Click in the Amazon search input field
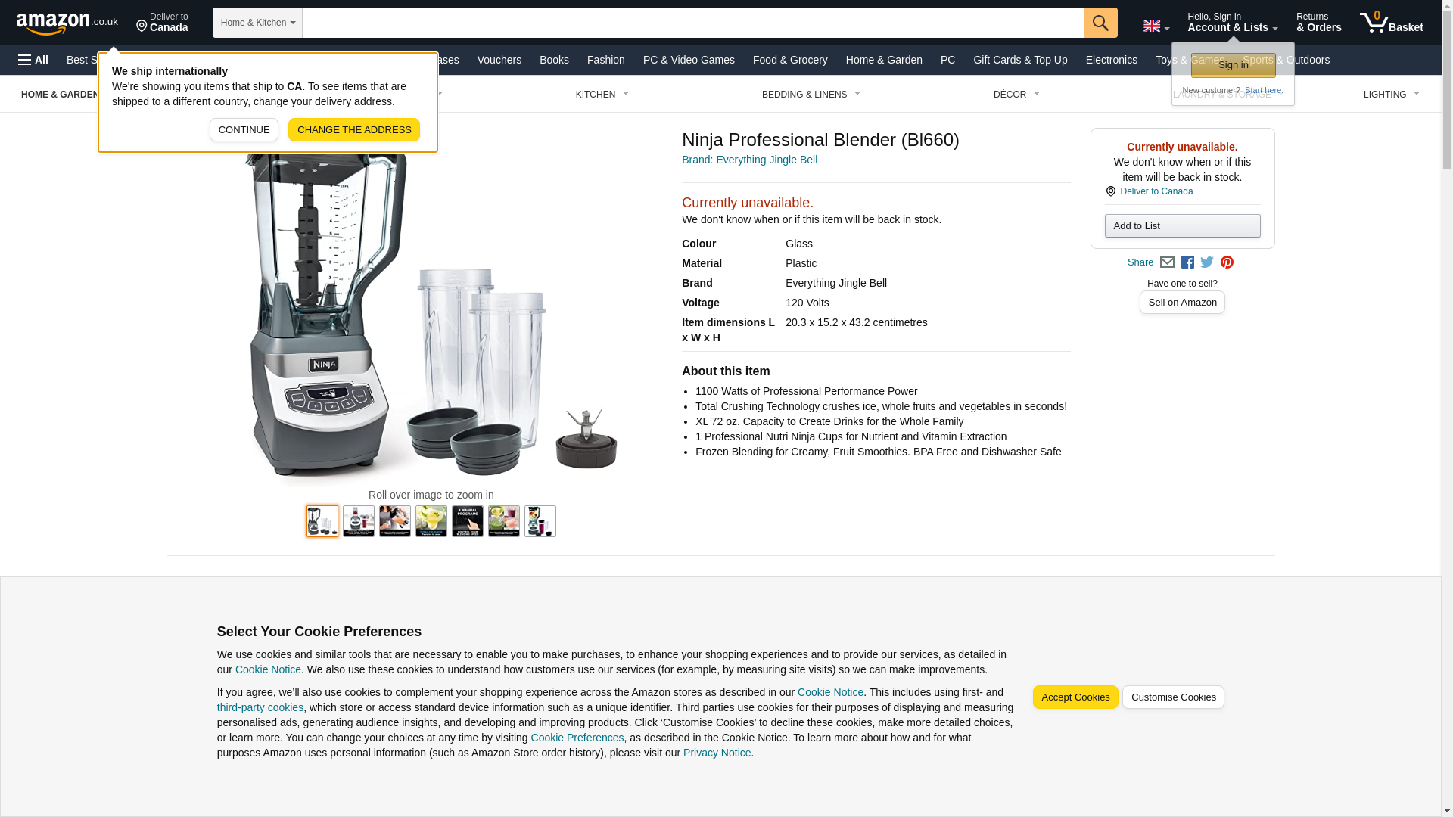This screenshot has width=1453, height=817. 692,23
